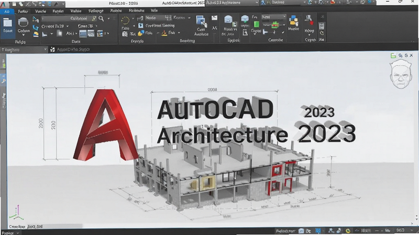Open the red A application menu logo

(x=3, y=4)
